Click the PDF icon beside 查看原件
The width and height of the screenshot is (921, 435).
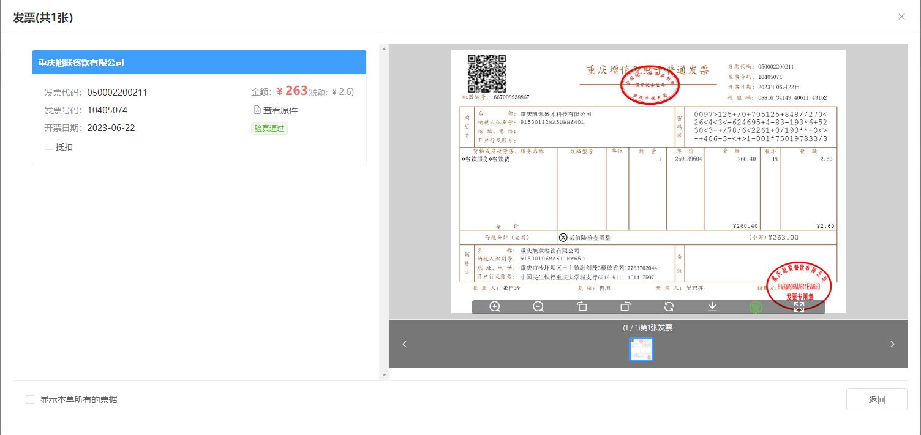point(258,110)
